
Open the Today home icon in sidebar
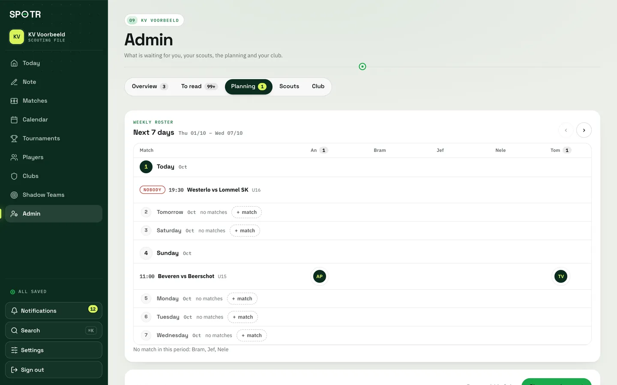14,63
